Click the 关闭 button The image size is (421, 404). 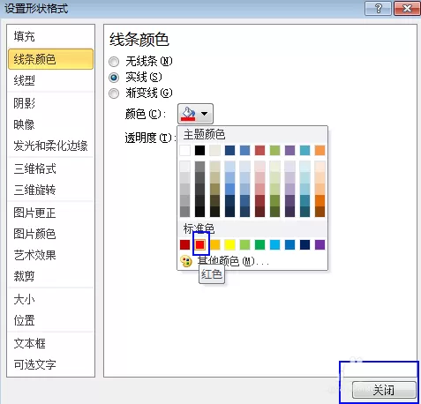384,390
